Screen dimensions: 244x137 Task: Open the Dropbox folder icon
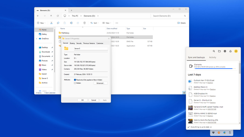tap(219, 51)
